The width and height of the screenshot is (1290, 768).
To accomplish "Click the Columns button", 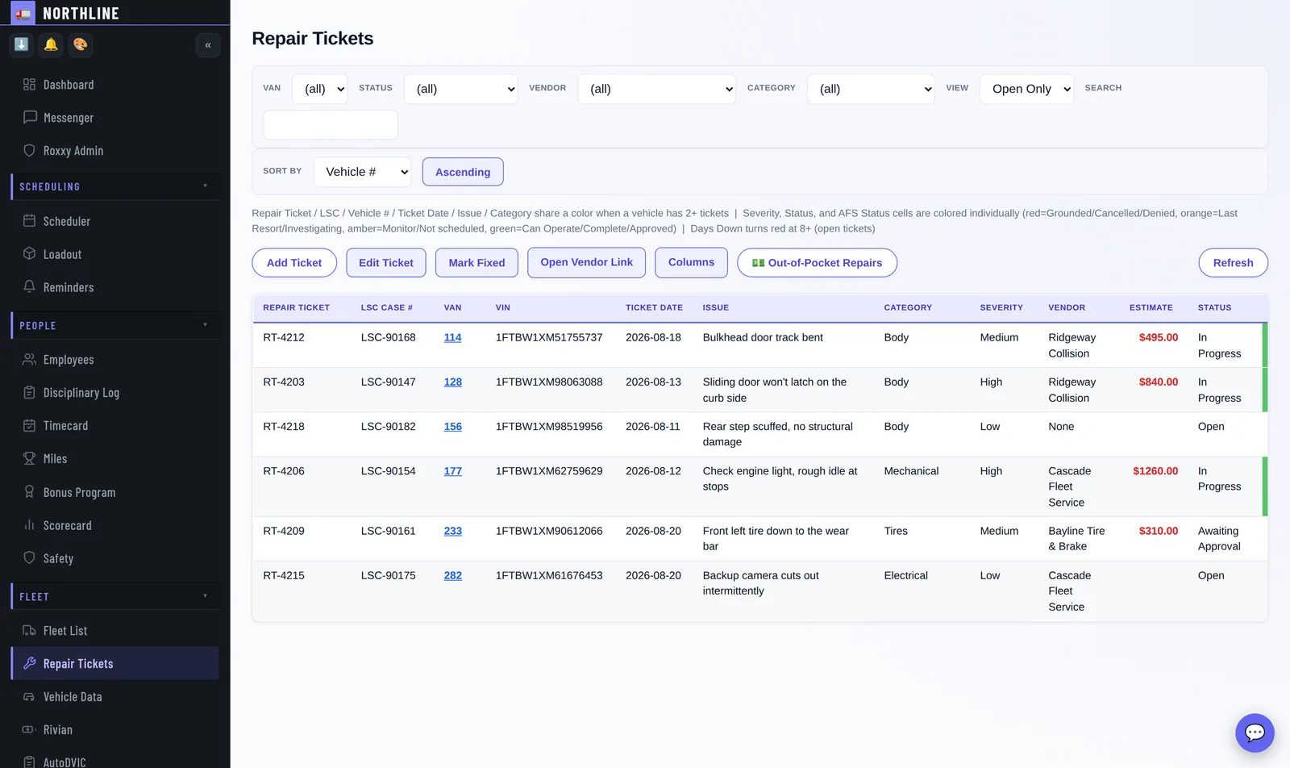I will [x=691, y=262].
